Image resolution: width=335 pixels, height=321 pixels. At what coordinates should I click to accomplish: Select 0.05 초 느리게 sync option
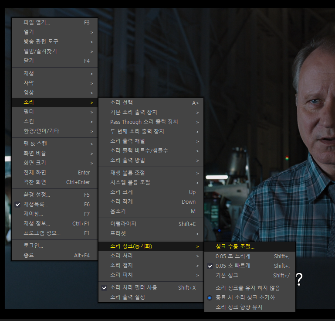[250, 256]
